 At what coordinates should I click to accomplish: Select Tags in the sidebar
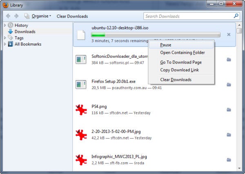coord(19,38)
